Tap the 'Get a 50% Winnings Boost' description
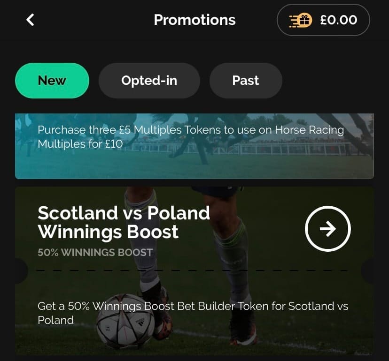This screenshot has height=361, width=389. click(x=193, y=313)
